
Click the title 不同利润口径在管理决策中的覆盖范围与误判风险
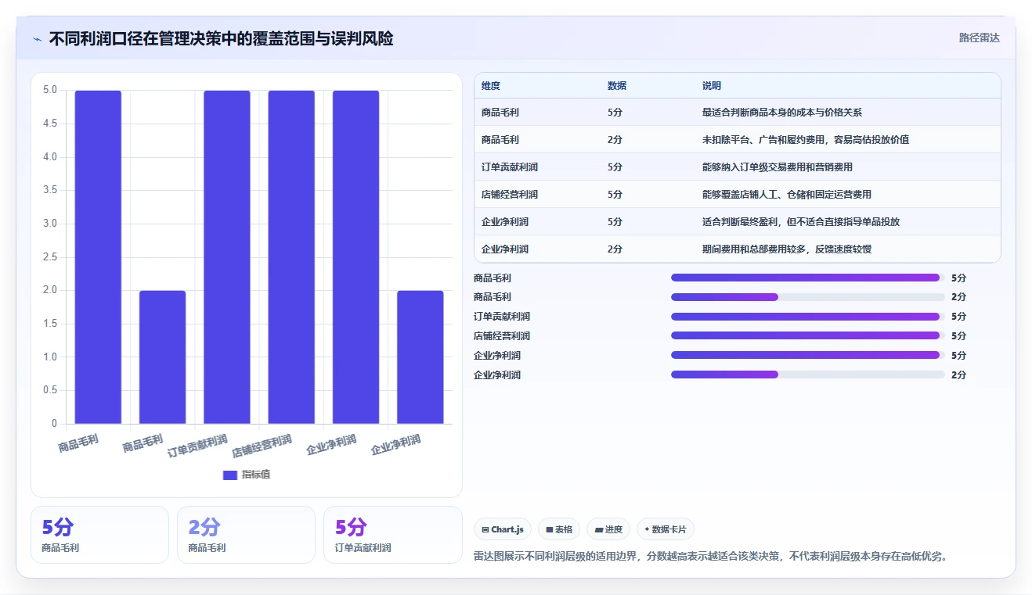[x=222, y=38]
